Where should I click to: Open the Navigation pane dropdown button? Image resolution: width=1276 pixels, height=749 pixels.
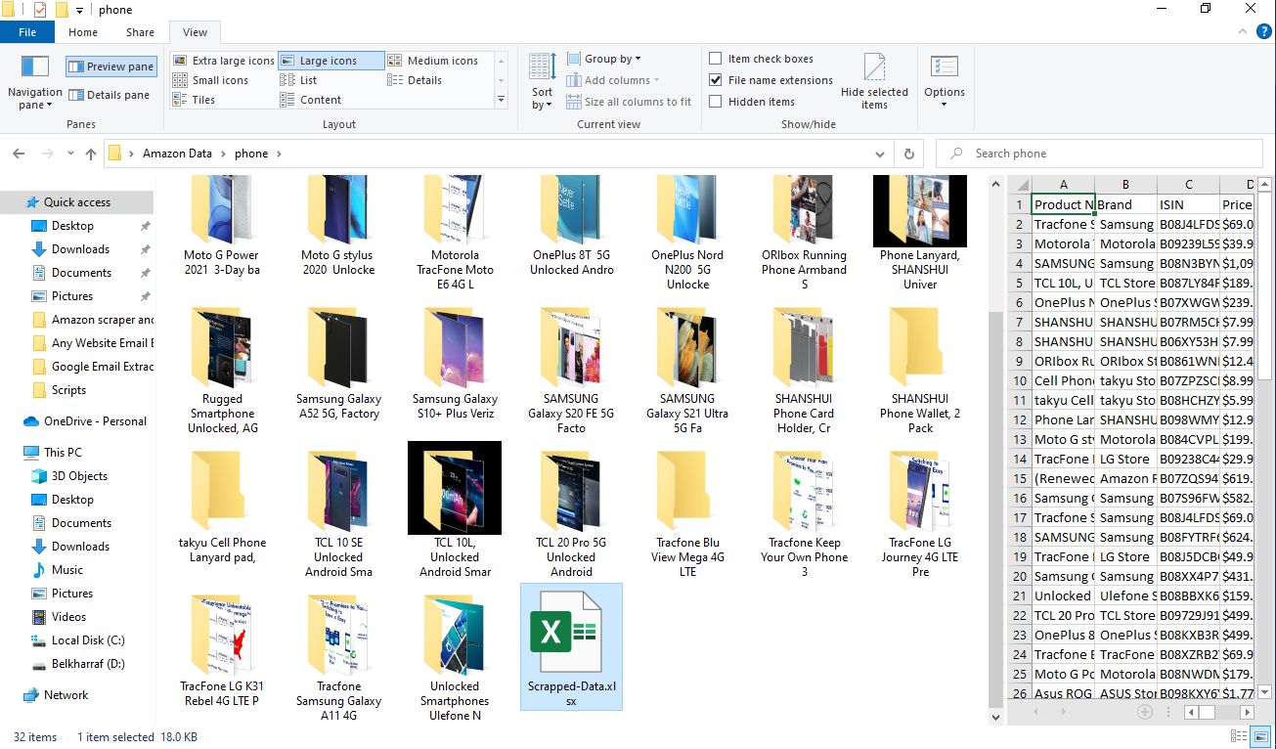[35, 82]
